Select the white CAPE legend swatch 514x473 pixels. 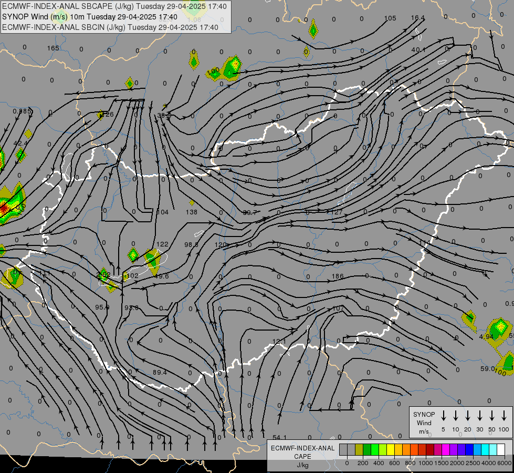501,449
